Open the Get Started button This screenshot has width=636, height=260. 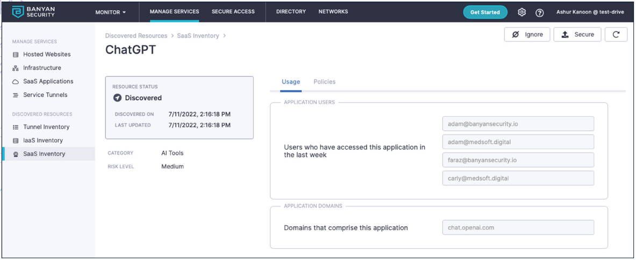pyautogui.click(x=485, y=12)
